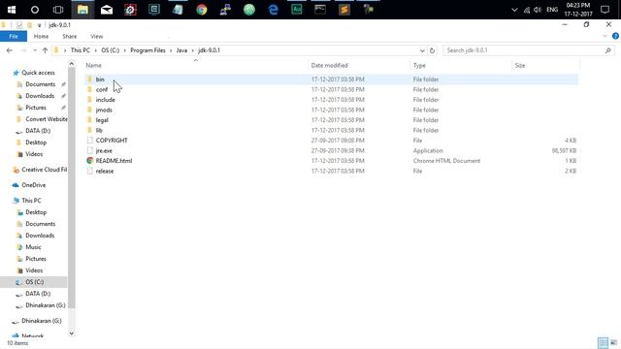Image resolution: width=621 pixels, height=349 pixels.
Task: Open the Action Center notifications
Action: click(x=605, y=10)
